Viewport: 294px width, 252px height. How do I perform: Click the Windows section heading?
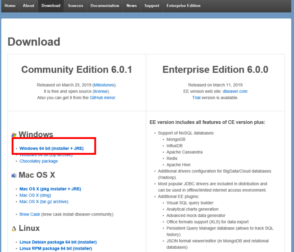[x=36, y=135]
